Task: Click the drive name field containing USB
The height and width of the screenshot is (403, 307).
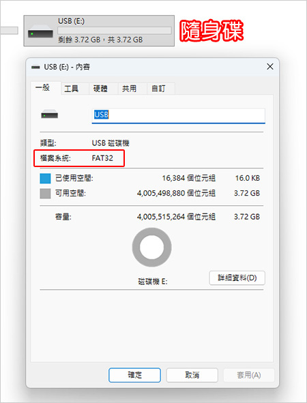Action: (x=179, y=115)
